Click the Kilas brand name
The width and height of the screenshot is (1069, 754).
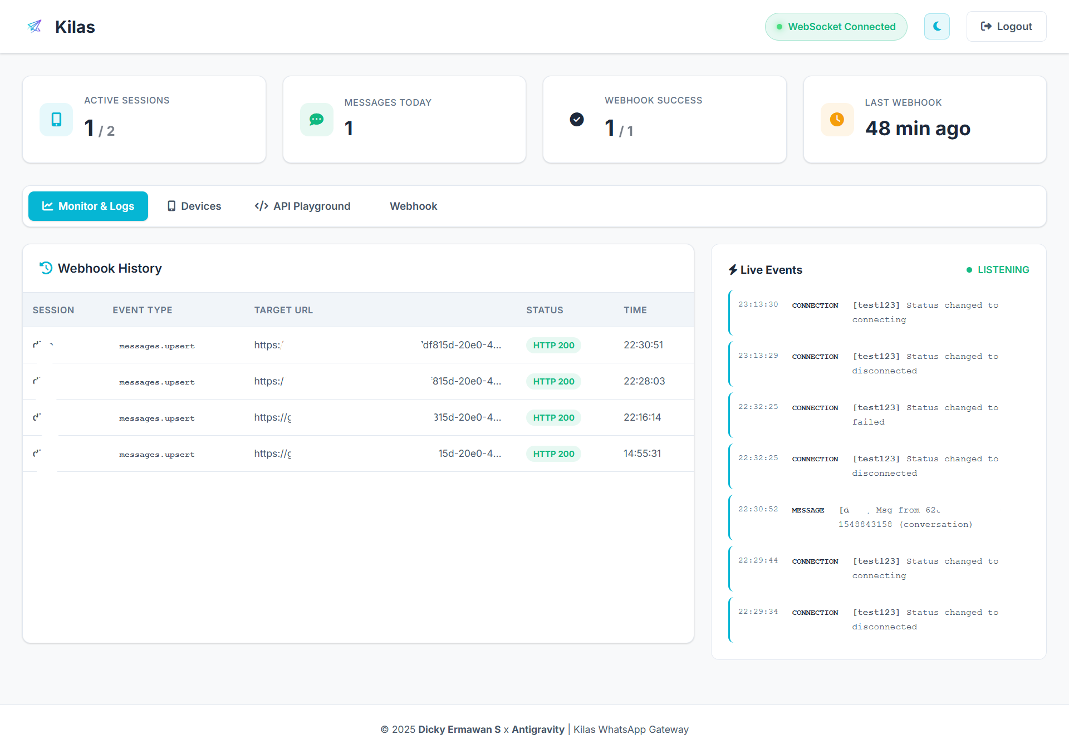(x=75, y=27)
